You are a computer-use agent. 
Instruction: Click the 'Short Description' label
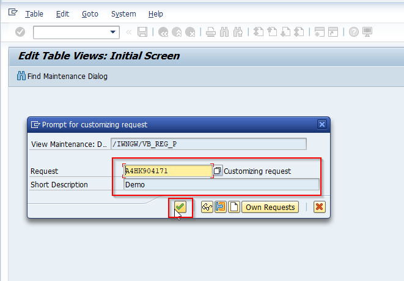[x=59, y=184]
